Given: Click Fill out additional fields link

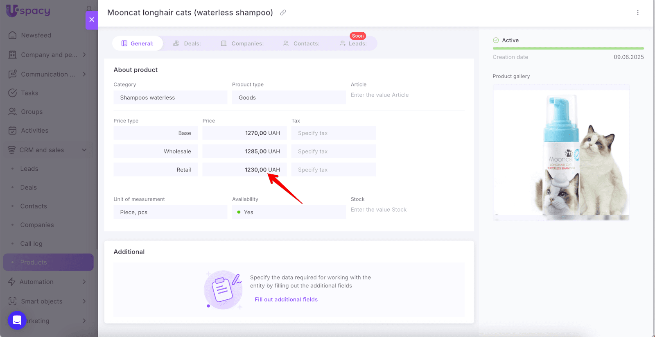Looking at the screenshot, I should click(x=286, y=300).
